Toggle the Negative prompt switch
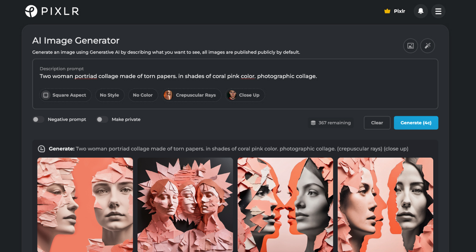The image size is (476, 252). tap(39, 119)
